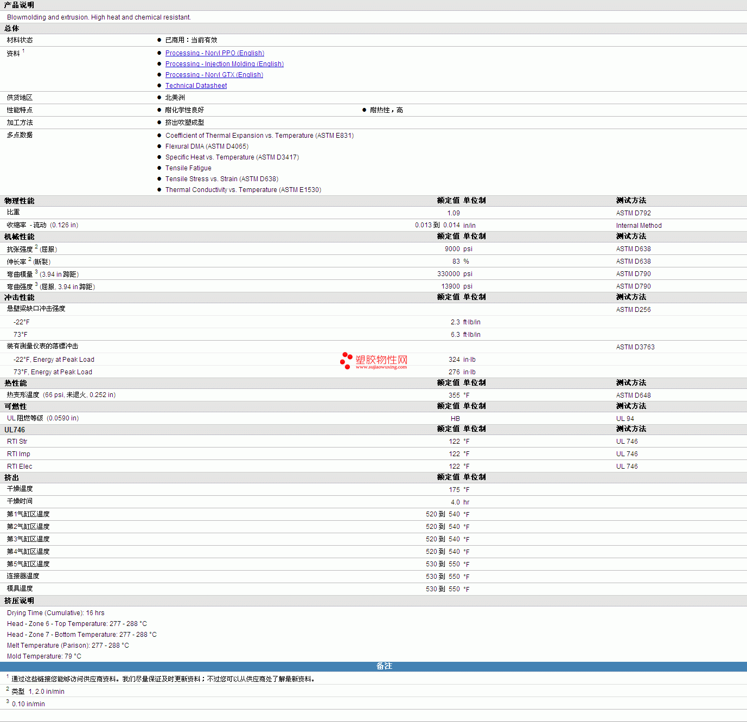Open the Processing - Noryl PPO (English) link

(215, 53)
